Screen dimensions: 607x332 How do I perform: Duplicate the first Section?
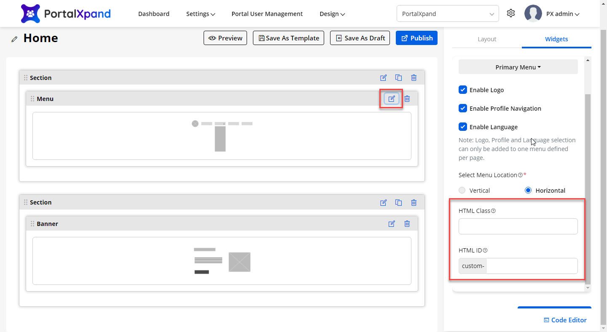(x=398, y=78)
